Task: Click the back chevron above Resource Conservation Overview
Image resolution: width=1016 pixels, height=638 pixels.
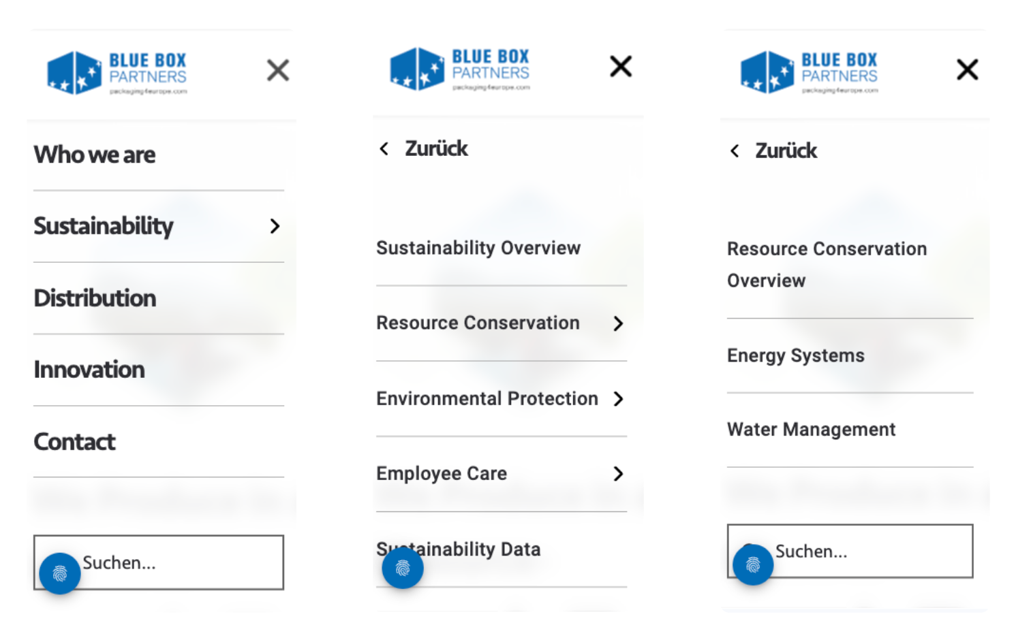Action: (735, 151)
